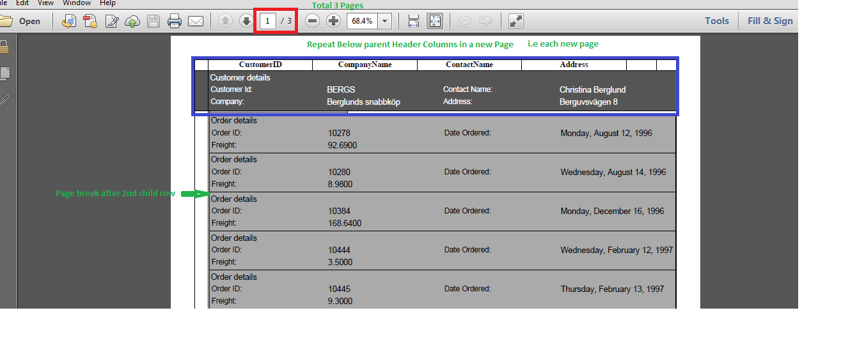Click the 'Contact Name:' label

click(x=468, y=89)
